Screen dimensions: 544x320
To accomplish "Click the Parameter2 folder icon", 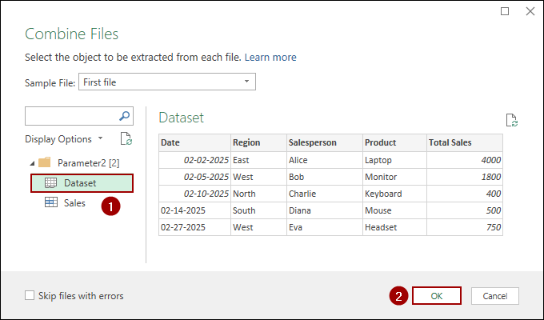I will click(45, 162).
